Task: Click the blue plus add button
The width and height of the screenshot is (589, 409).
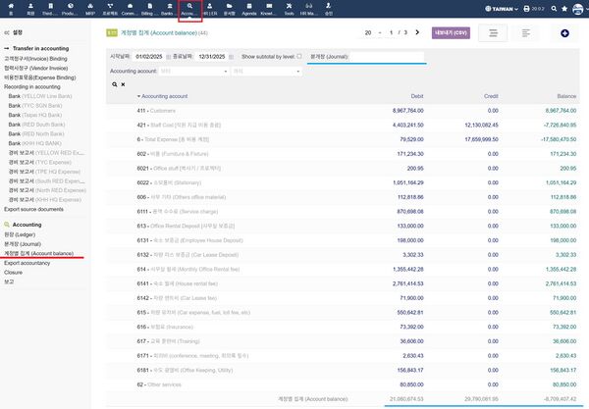Action: point(564,33)
